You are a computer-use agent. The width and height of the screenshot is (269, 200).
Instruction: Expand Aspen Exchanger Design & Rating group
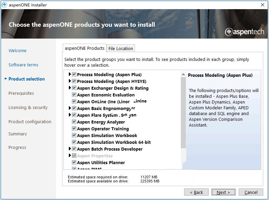point(70,88)
